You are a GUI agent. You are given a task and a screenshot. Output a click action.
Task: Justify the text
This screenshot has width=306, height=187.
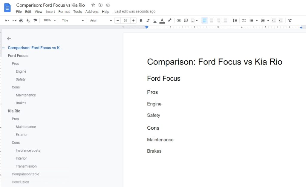pyautogui.click(x=225, y=21)
